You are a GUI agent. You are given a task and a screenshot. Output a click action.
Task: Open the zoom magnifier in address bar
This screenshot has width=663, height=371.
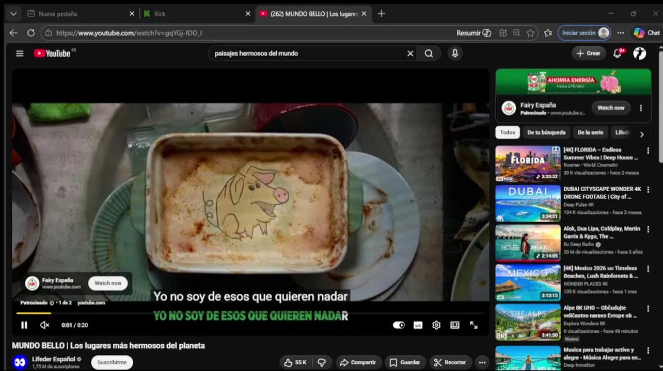click(516, 33)
